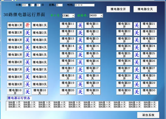This screenshot has height=119, width=166.
Task: Click the 继电器8关 button
Action: click(40, 77)
